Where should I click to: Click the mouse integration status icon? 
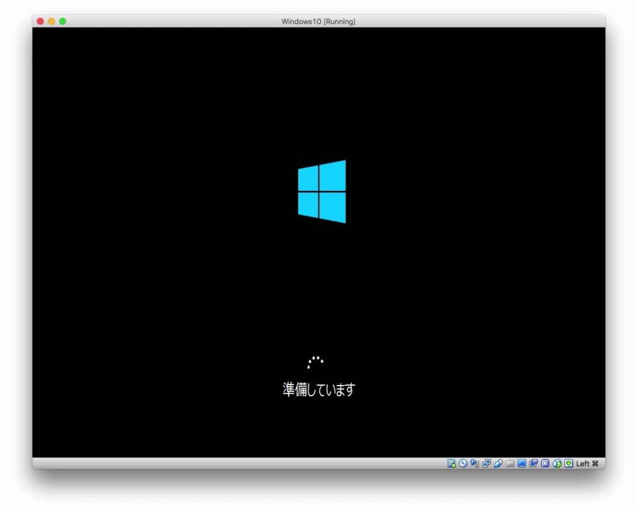pyautogui.click(x=557, y=463)
